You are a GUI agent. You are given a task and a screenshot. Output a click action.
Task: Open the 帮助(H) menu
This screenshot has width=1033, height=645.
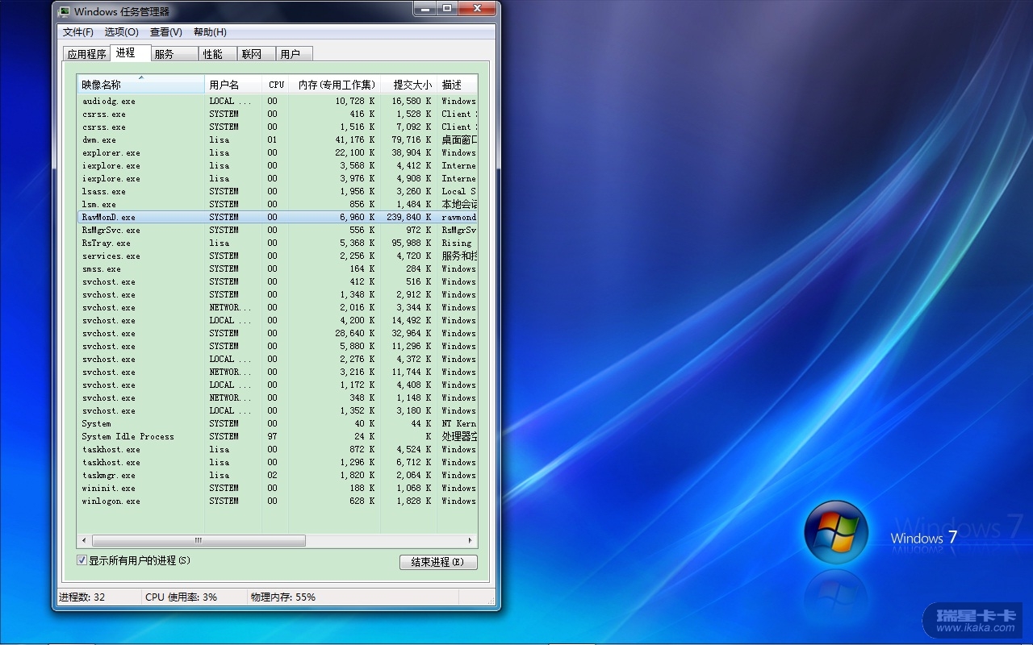point(210,32)
